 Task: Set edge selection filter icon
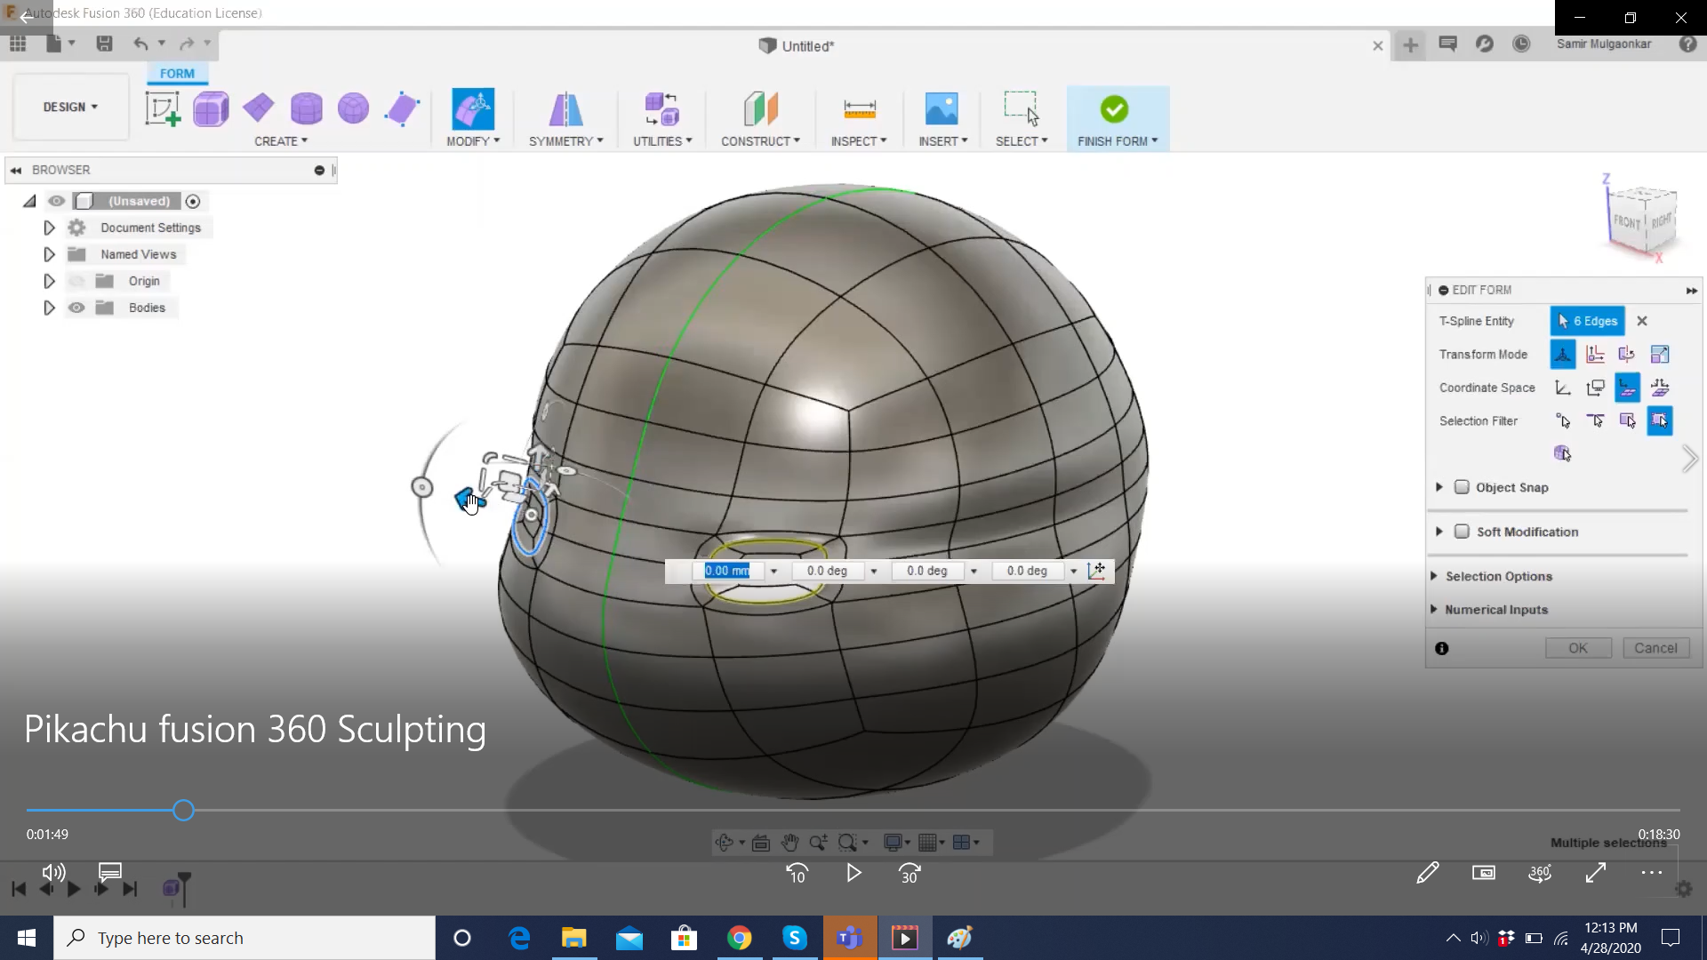coord(1595,420)
